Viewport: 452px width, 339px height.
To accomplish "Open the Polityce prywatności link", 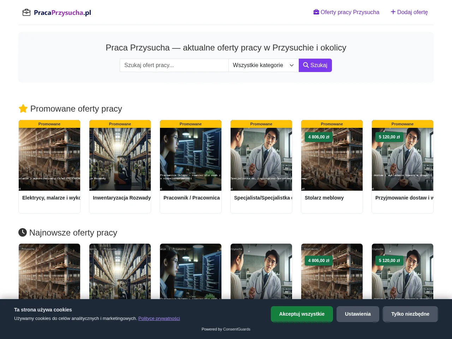I will (159, 319).
